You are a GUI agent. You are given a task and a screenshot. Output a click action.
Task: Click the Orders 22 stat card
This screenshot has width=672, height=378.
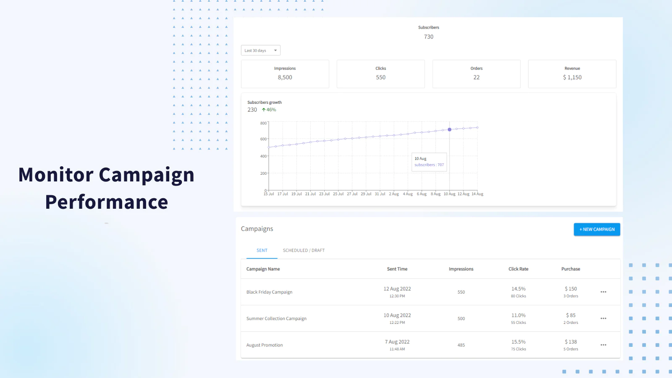coord(476,74)
